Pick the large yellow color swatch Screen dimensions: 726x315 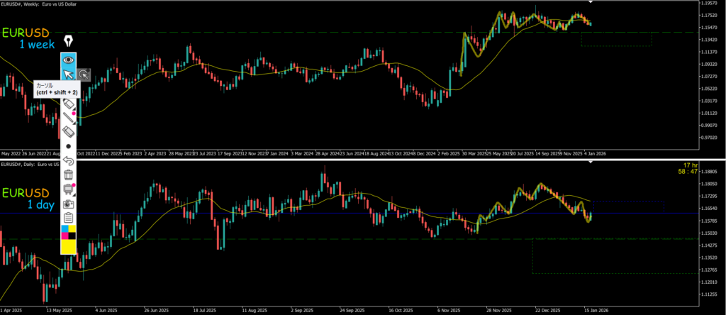coord(69,246)
